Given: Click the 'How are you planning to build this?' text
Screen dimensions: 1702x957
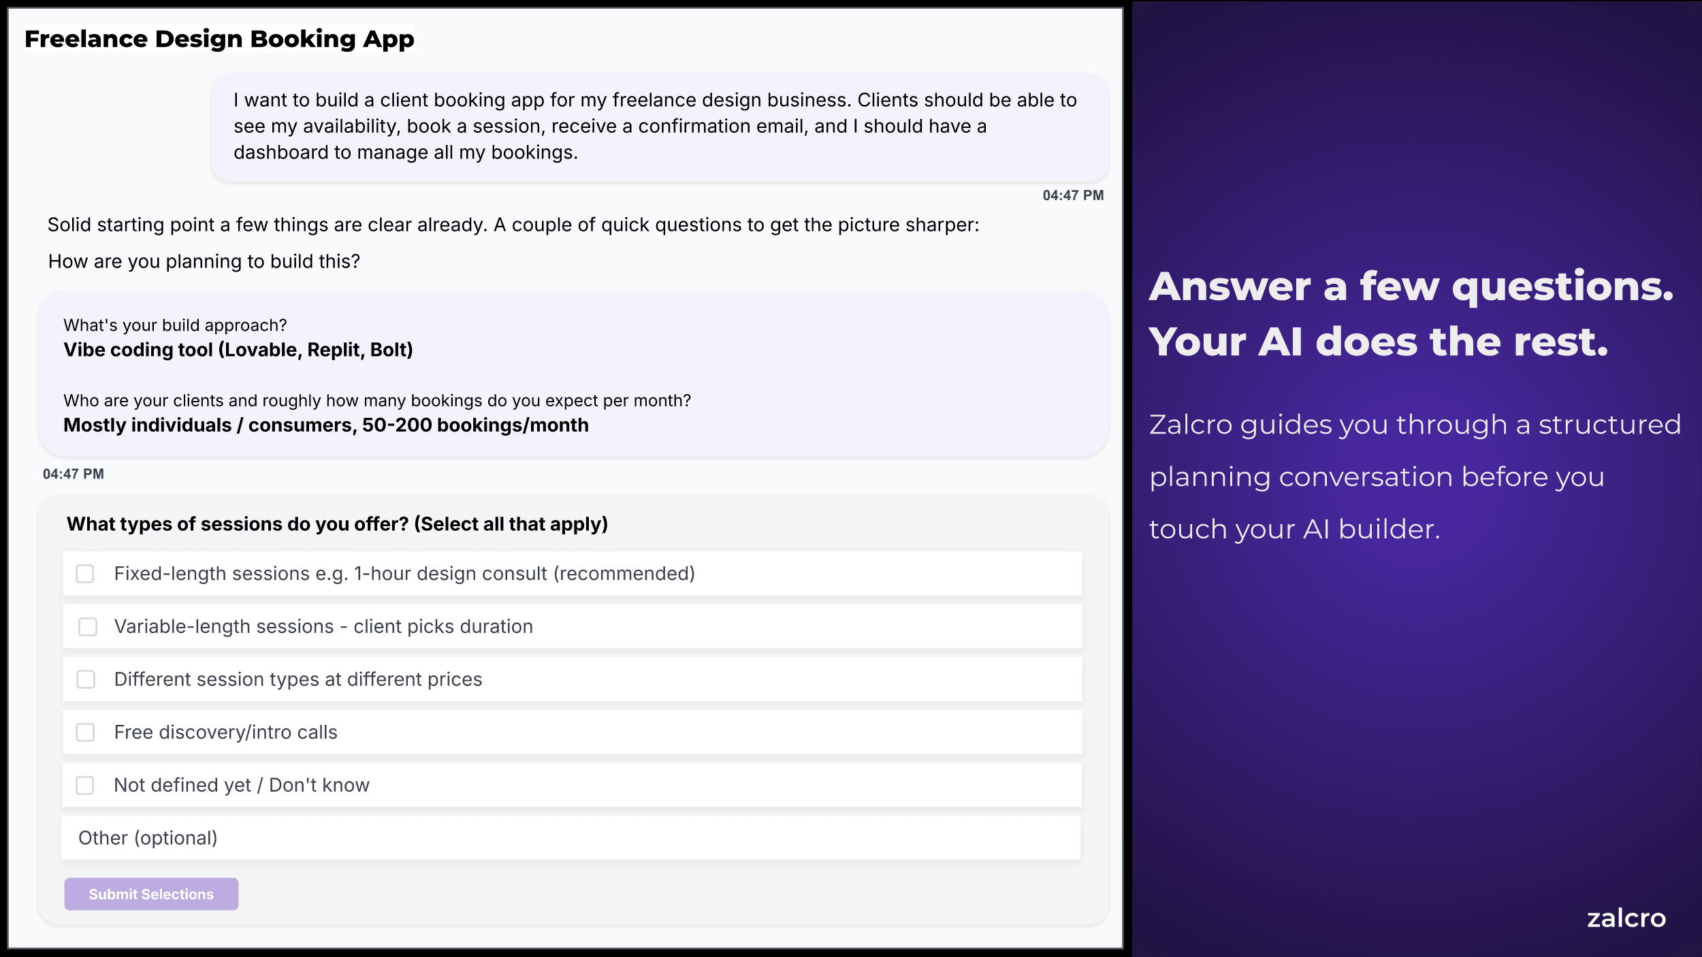Looking at the screenshot, I should click(204, 261).
